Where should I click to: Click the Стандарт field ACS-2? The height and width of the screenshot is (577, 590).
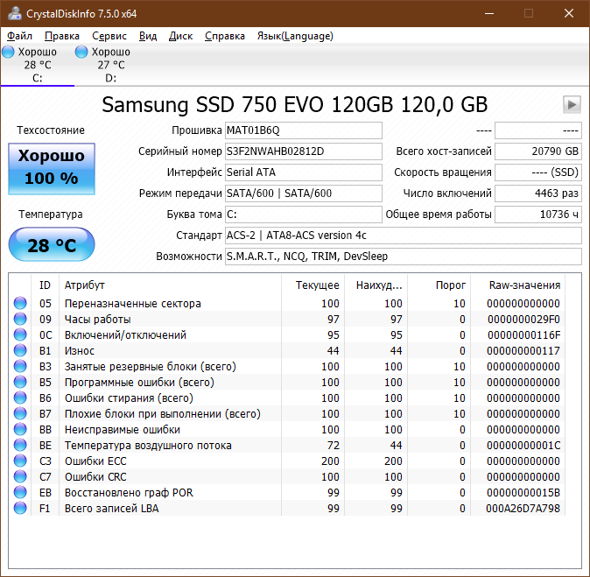(x=404, y=236)
